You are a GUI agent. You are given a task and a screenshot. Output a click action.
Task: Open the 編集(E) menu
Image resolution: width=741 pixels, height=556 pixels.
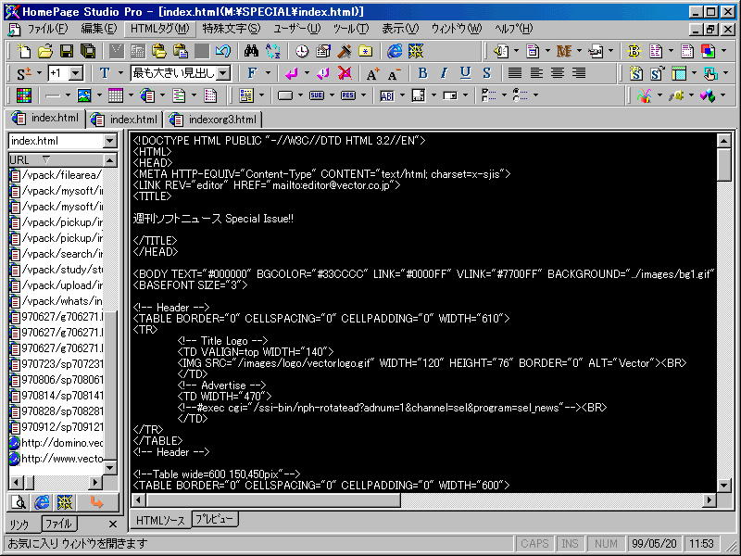click(x=99, y=29)
